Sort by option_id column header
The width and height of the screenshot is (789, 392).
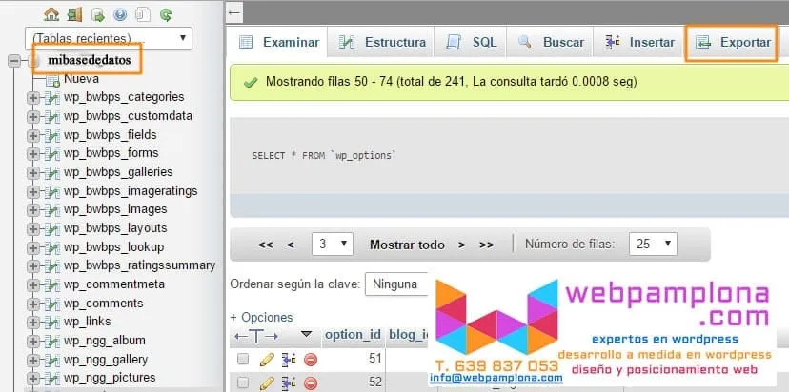pos(353,335)
